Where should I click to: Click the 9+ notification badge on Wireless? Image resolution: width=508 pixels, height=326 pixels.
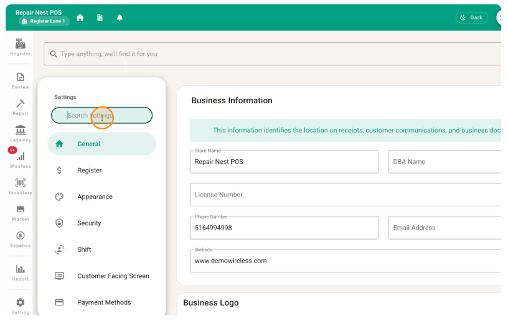pos(12,150)
